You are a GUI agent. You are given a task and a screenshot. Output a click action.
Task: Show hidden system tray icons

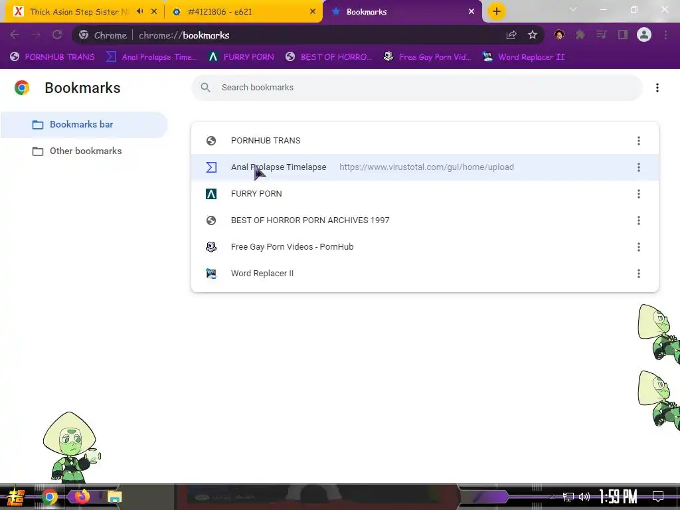[552, 497]
